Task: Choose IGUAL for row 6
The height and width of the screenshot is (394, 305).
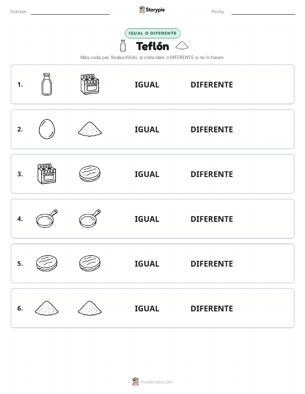Action: click(147, 308)
